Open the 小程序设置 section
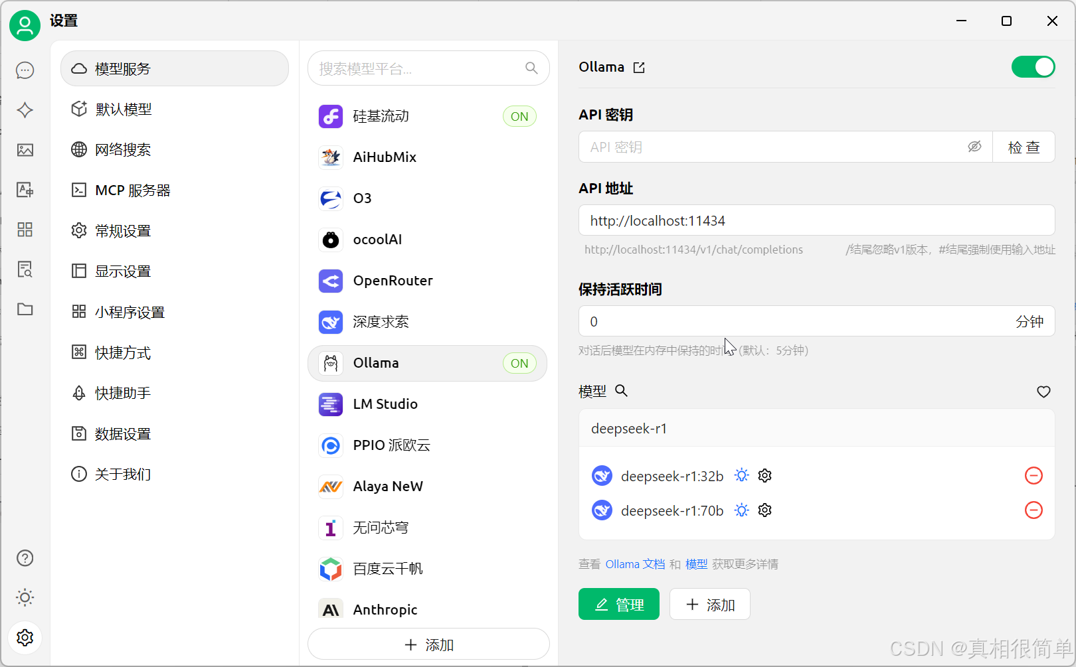The width and height of the screenshot is (1076, 667). [175, 312]
